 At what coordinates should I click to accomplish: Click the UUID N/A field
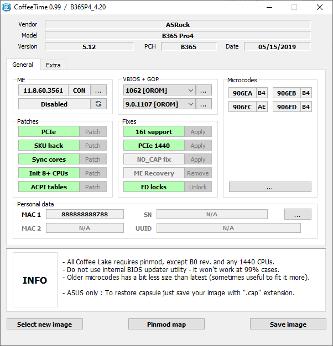[x=228, y=228]
